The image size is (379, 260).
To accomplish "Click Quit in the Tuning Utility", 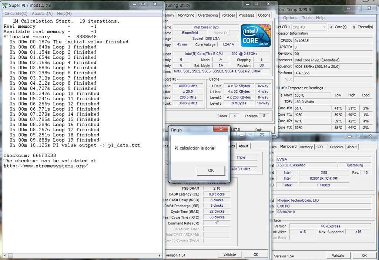I will (258, 130).
